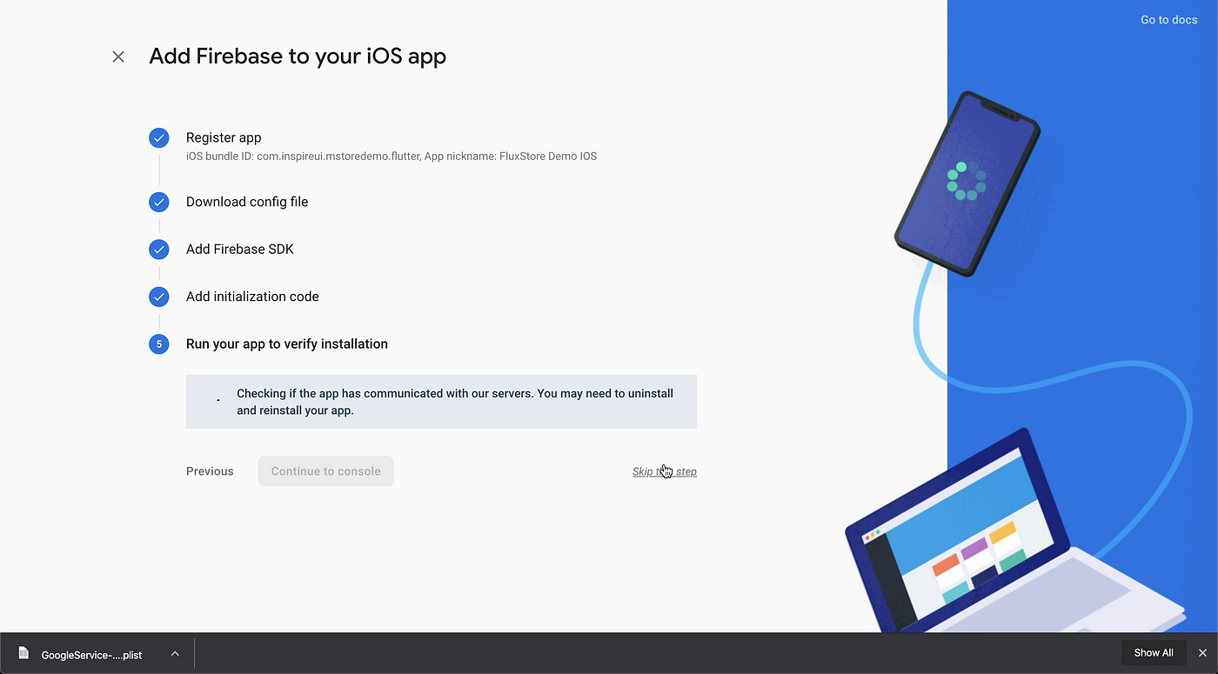Viewport: 1218px width, 674px height.
Task: Close the Add Firebase setup dialog
Action: coord(118,57)
